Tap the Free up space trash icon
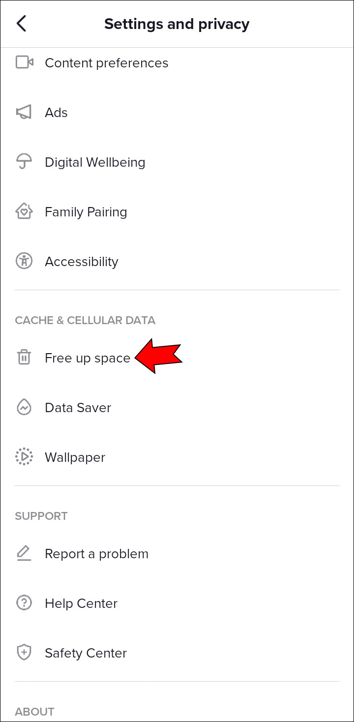 coord(24,358)
